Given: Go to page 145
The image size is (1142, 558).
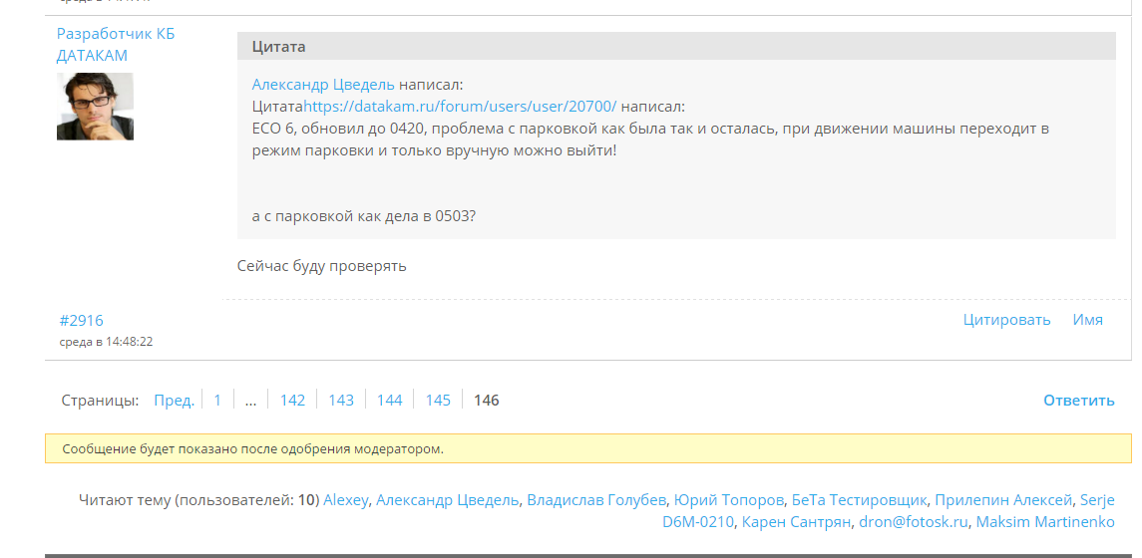Looking at the screenshot, I should click(x=438, y=401).
